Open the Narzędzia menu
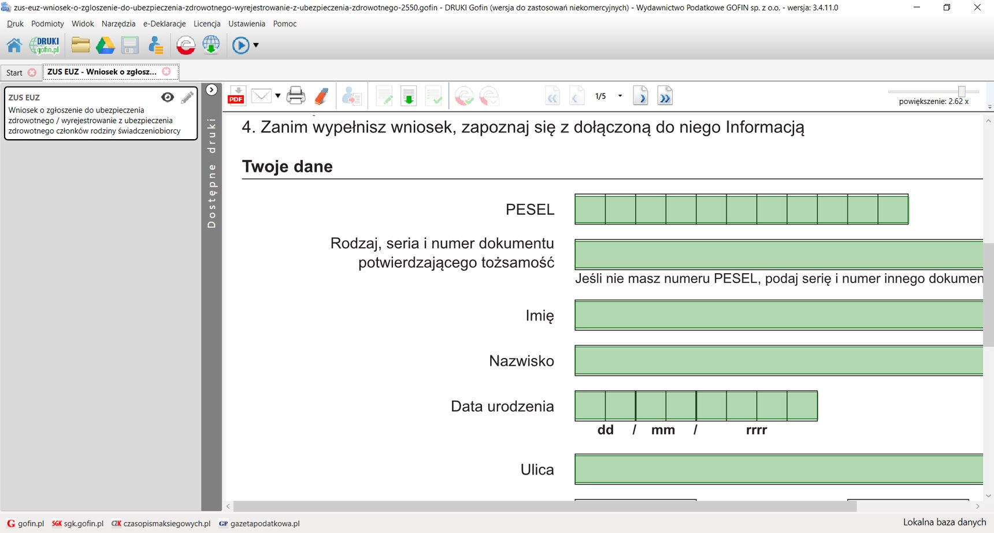The width and height of the screenshot is (994, 533). [x=118, y=24]
